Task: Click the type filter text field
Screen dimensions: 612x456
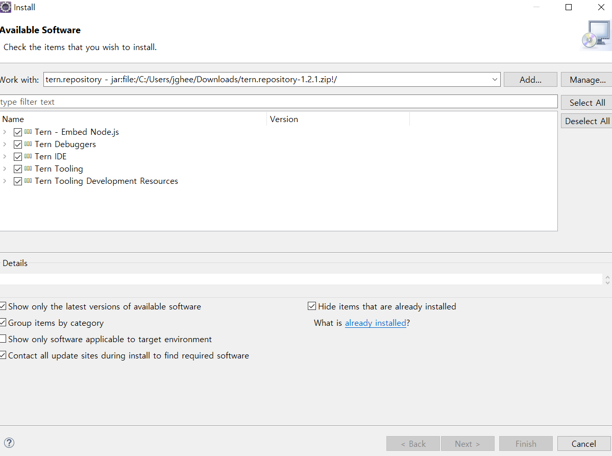Action: pyautogui.click(x=279, y=102)
